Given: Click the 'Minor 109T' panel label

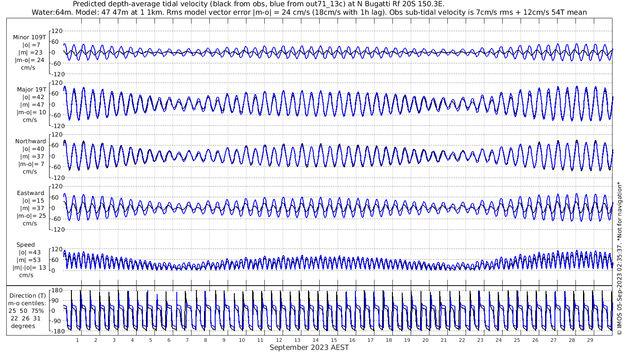Looking at the screenshot, I should click(x=29, y=37).
